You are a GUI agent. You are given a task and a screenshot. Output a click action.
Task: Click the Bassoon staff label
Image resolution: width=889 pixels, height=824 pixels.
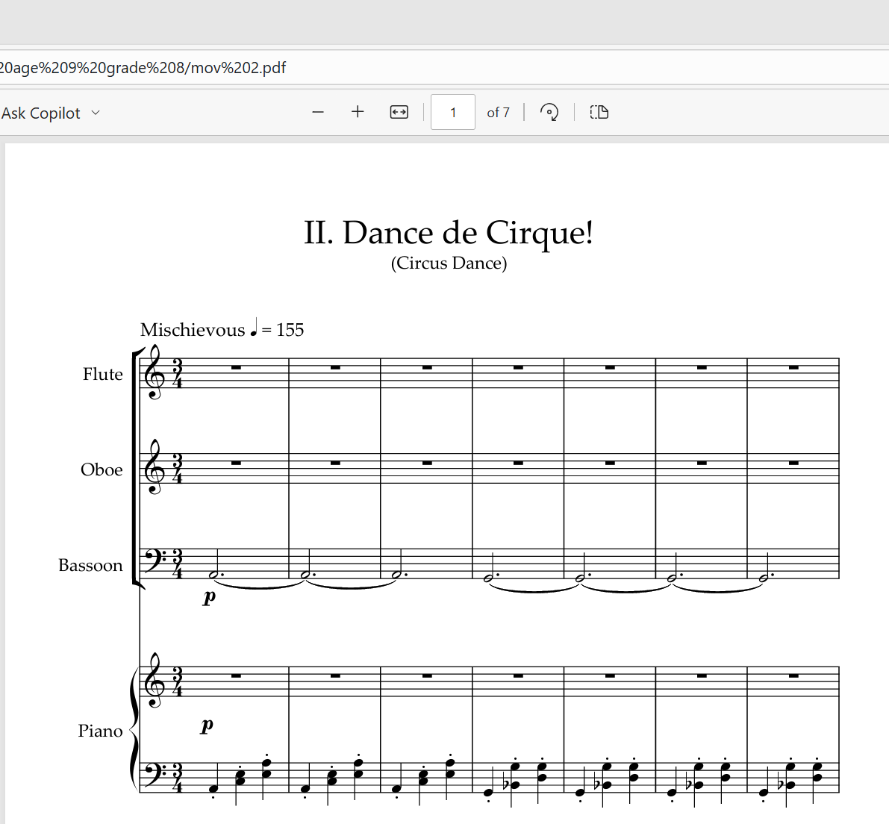[x=91, y=566]
